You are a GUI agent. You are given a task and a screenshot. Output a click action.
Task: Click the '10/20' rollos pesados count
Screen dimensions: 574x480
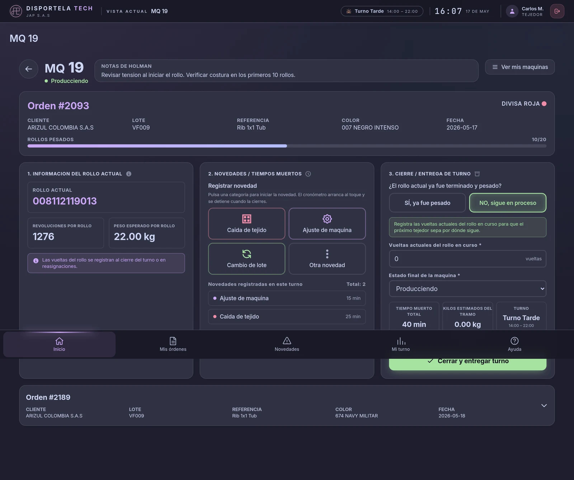click(x=539, y=140)
